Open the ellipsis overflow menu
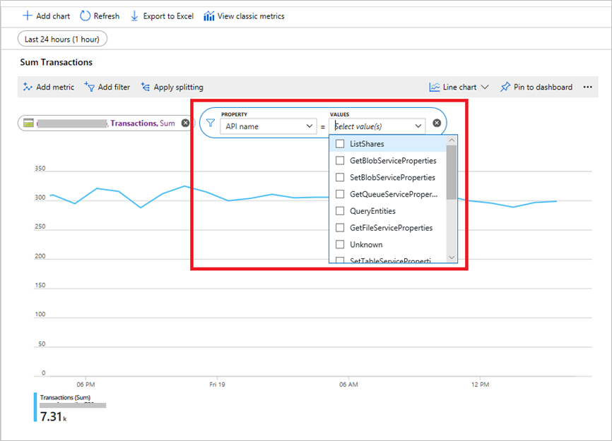Screen dimensions: 612x441 point(588,87)
